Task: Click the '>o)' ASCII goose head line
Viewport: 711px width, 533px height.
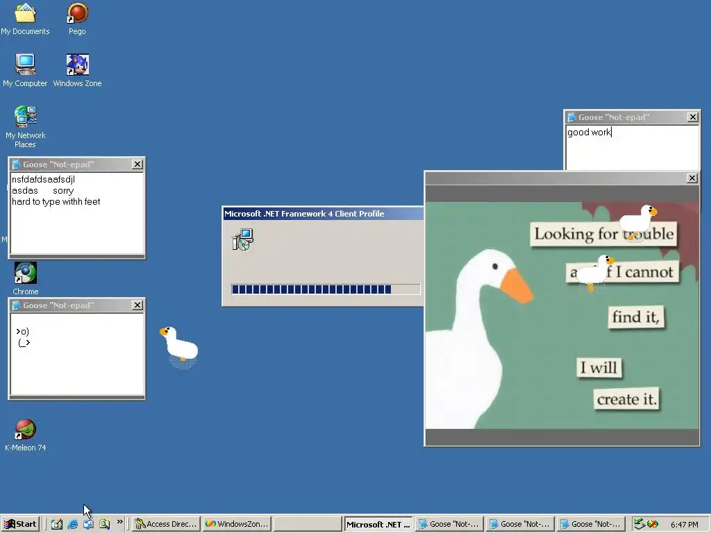Action: pos(22,332)
